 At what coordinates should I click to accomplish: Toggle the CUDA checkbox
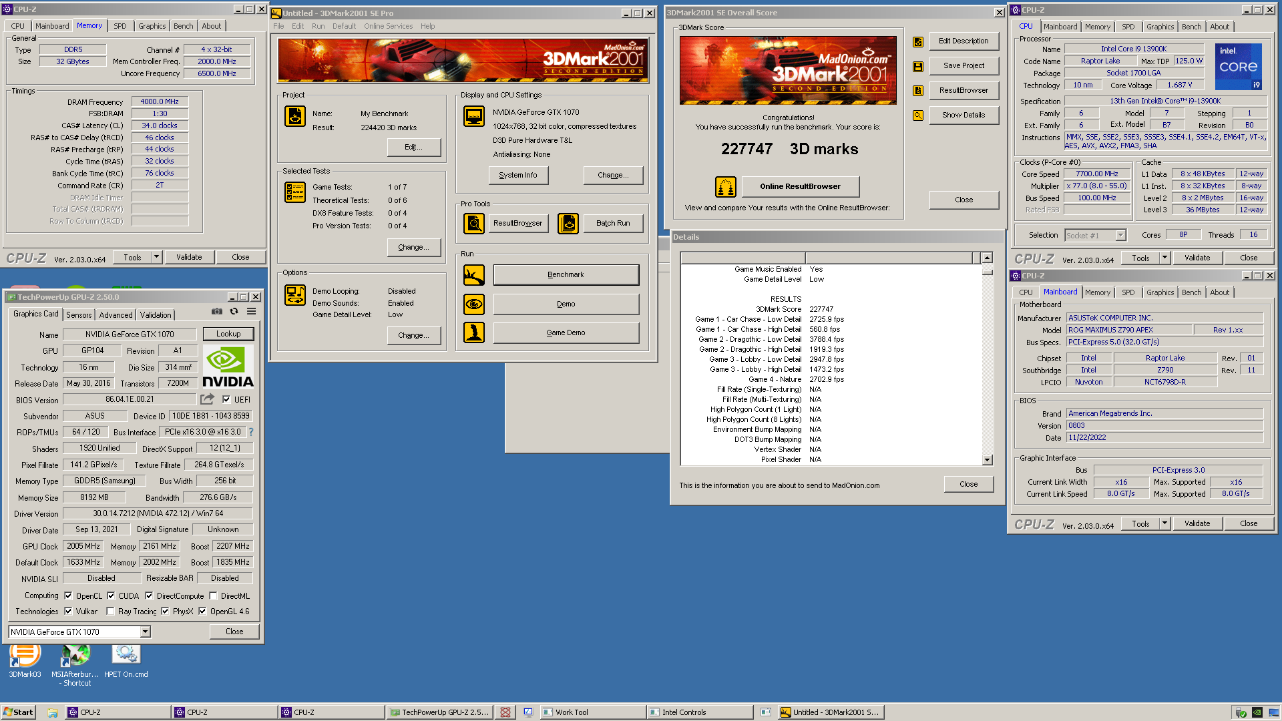click(111, 595)
